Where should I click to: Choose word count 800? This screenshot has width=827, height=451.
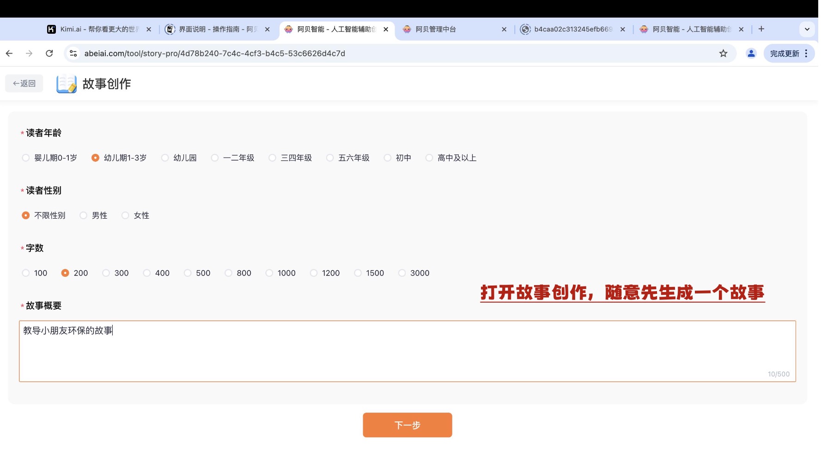[238, 273]
